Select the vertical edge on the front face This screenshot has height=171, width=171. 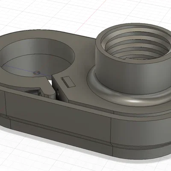tap(111, 128)
